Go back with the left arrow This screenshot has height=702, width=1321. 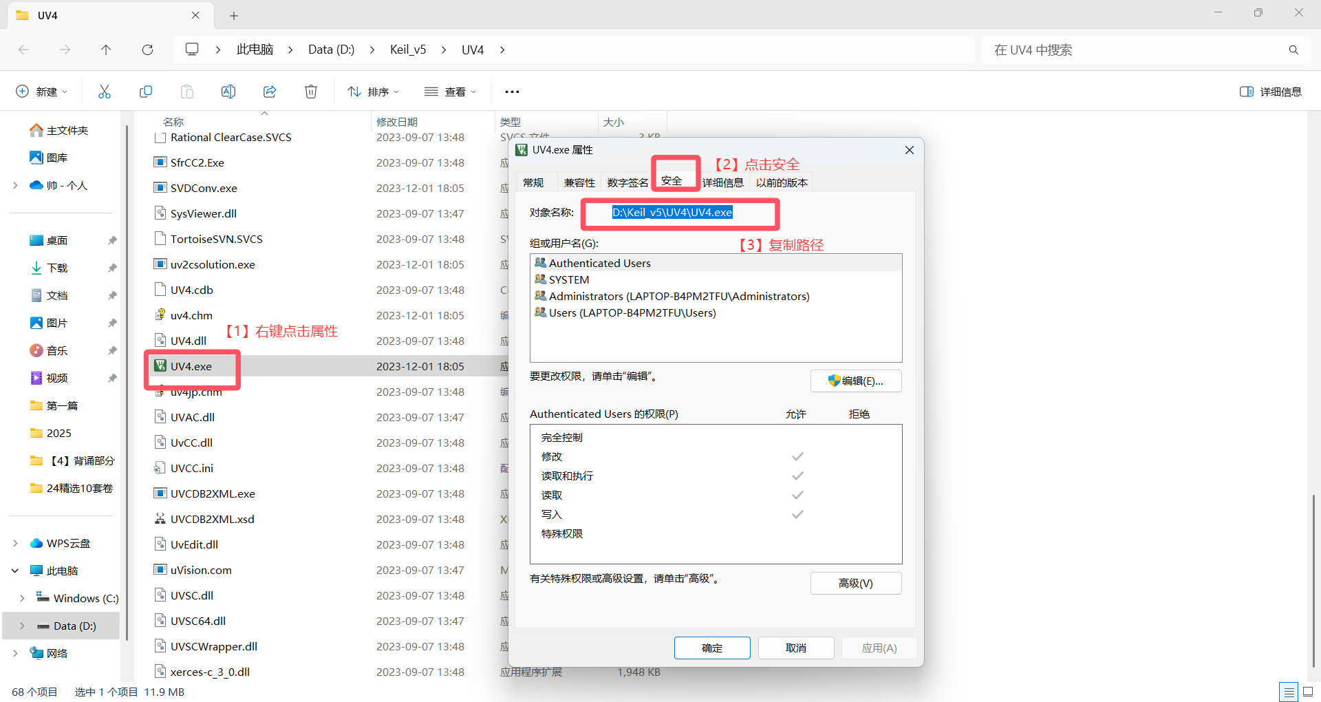pyautogui.click(x=24, y=50)
